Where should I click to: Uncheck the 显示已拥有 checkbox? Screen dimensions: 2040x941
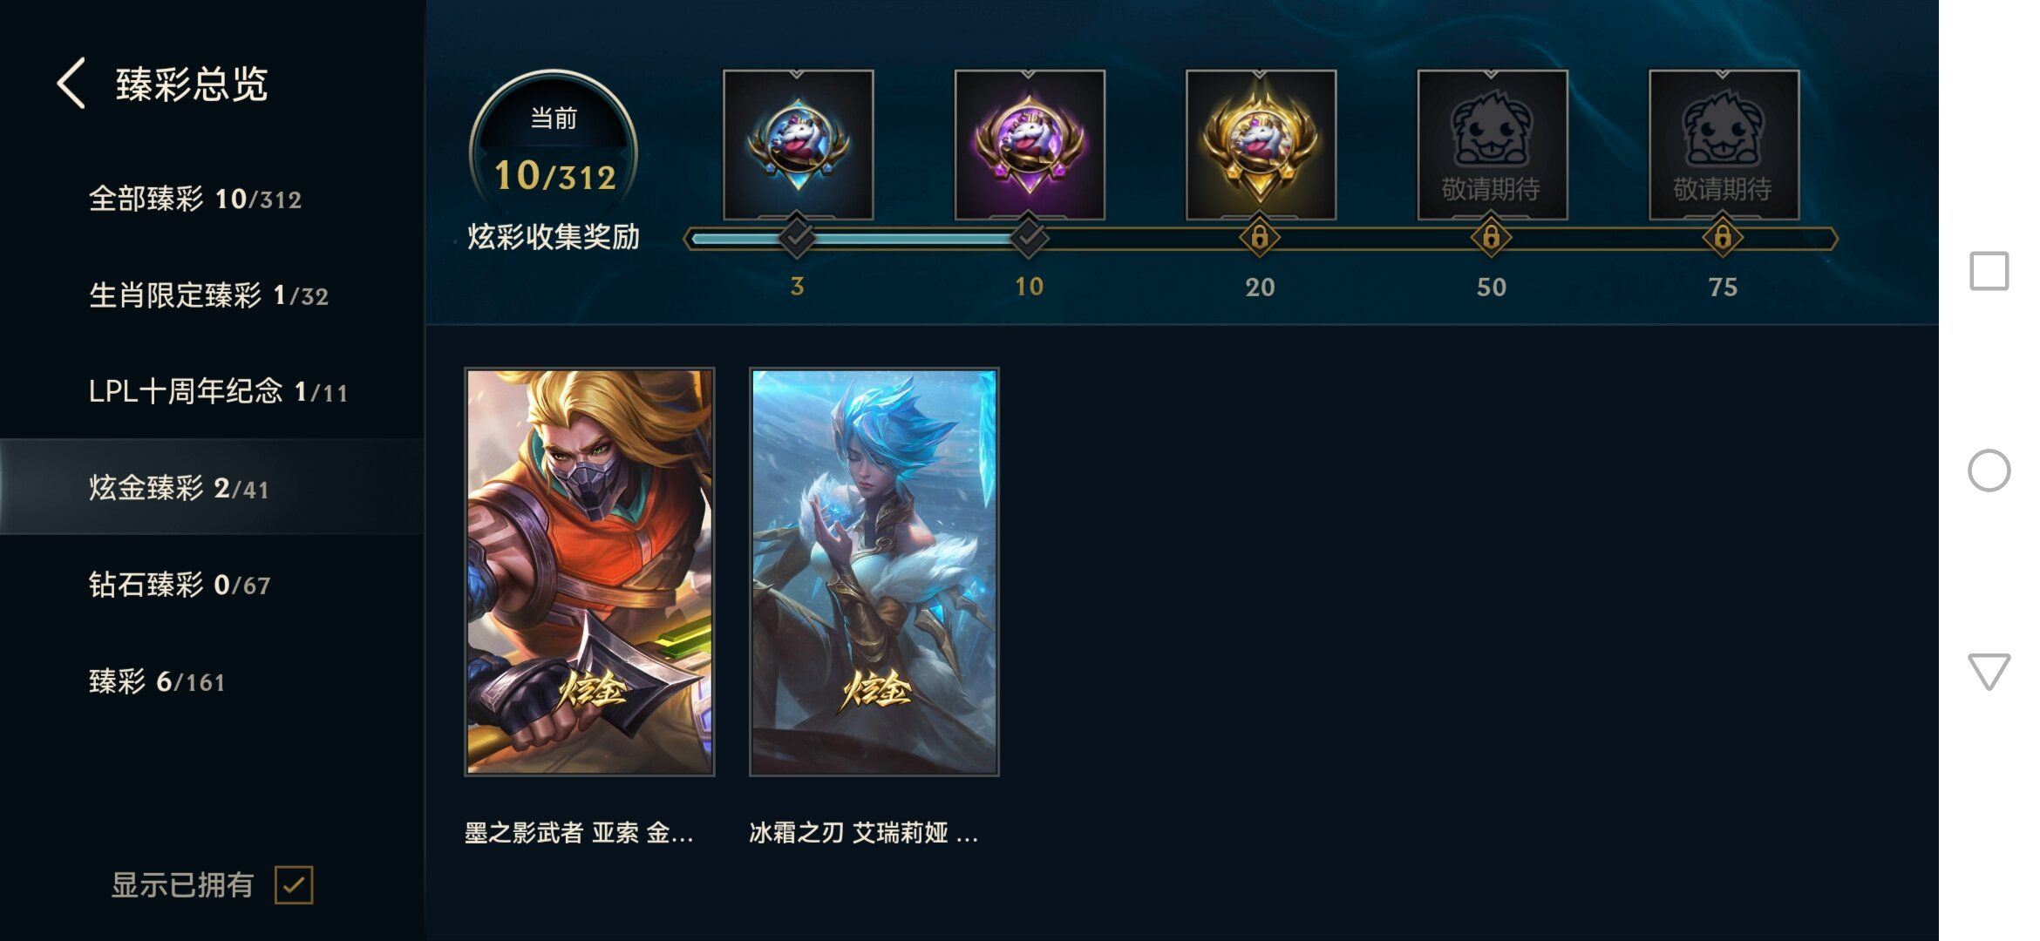294,885
